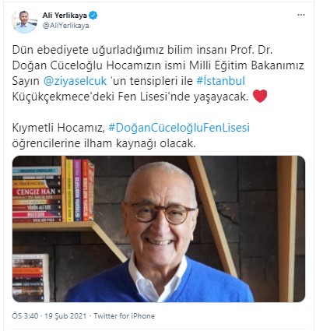Click the Cengiz Han book in photo
316x331 pixels.
37,192
